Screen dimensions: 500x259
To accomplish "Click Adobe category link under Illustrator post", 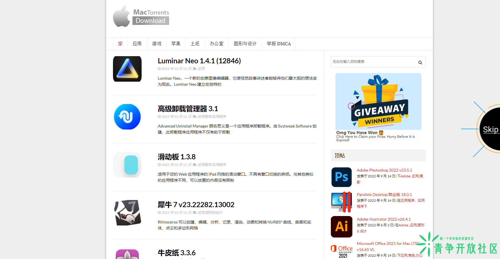I will pyautogui.click(x=404, y=225).
